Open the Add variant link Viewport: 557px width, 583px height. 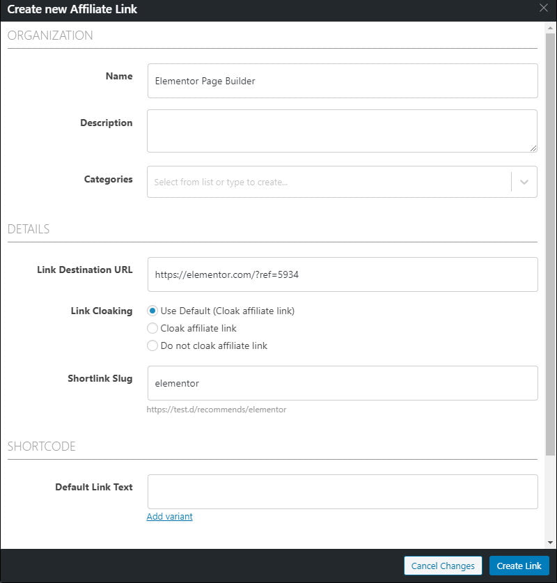coord(169,516)
